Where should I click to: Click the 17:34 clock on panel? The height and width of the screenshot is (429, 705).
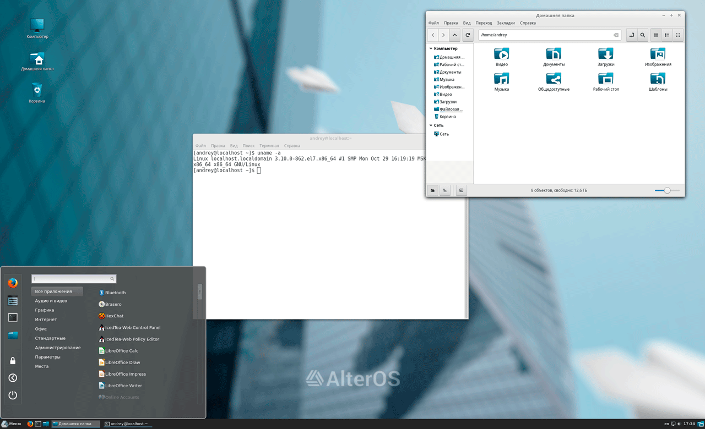click(x=689, y=424)
